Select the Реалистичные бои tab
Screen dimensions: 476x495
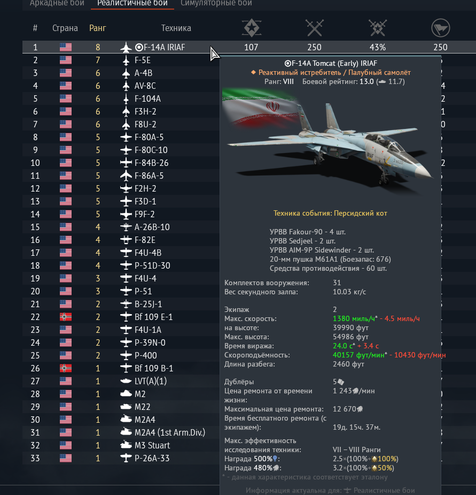pos(132,3)
